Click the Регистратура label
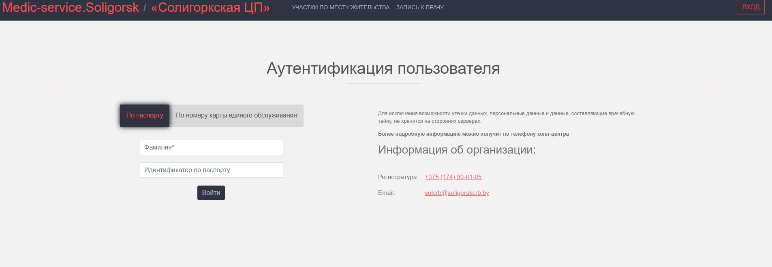This screenshot has width=772, height=267. (x=398, y=177)
